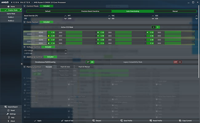Click Apply & Test
This screenshot has height=123, width=200.
pos(67,121)
